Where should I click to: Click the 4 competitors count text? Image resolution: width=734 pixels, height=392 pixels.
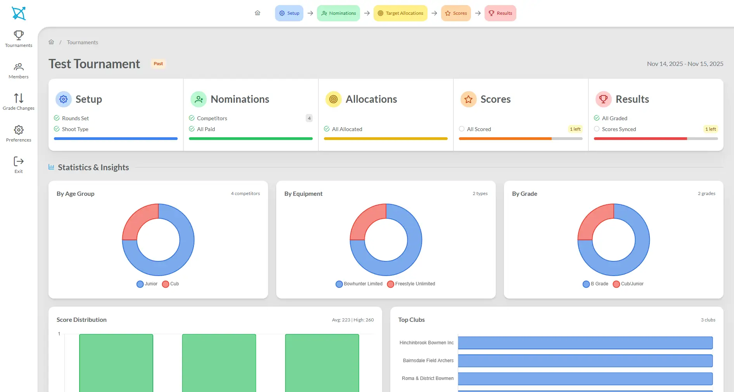246,193
